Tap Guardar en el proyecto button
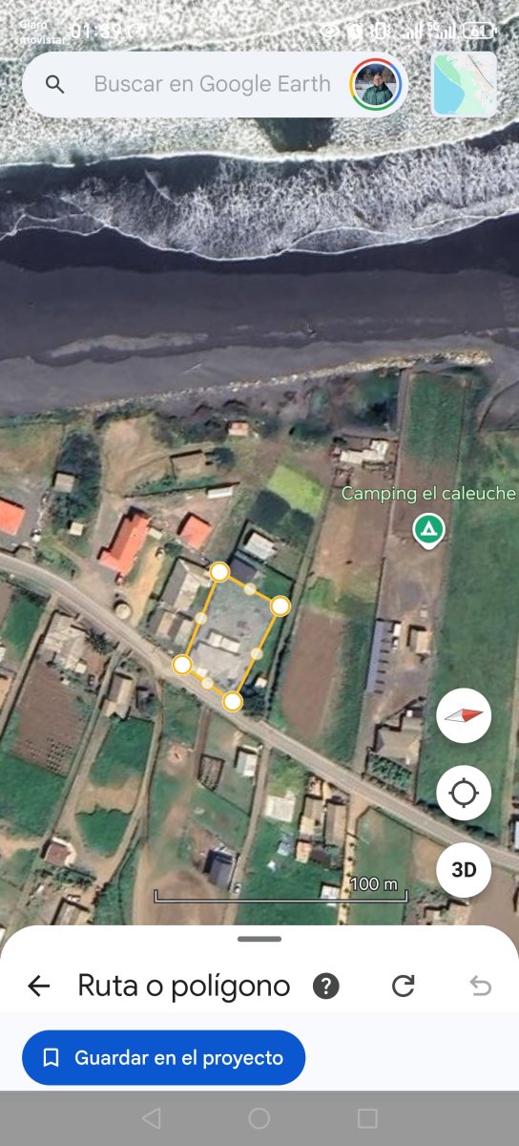Screen dimensions: 519x1146 164,1057
